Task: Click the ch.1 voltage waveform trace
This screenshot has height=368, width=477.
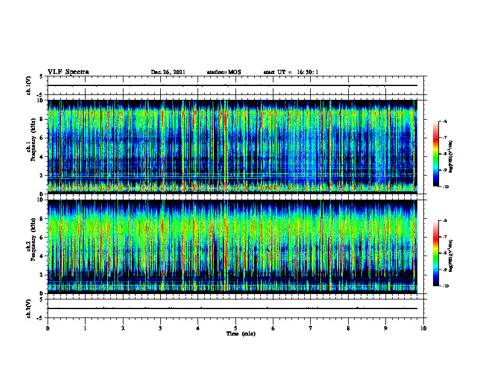Action: tap(232, 85)
